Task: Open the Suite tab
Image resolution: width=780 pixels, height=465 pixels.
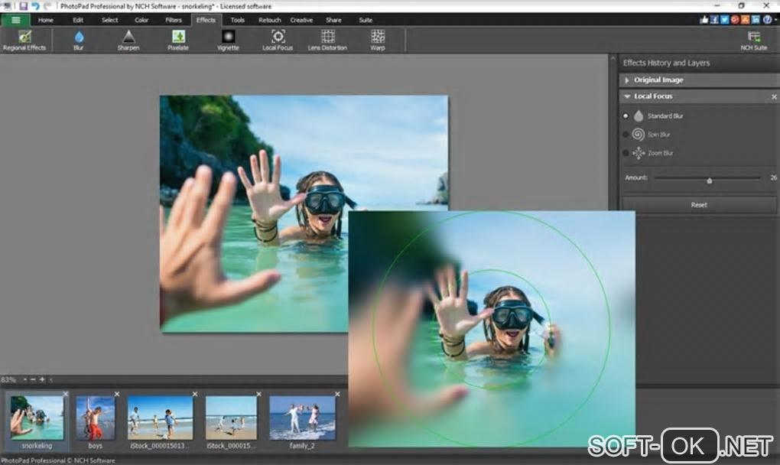Action: pyautogui.click(x=366, y=20)
